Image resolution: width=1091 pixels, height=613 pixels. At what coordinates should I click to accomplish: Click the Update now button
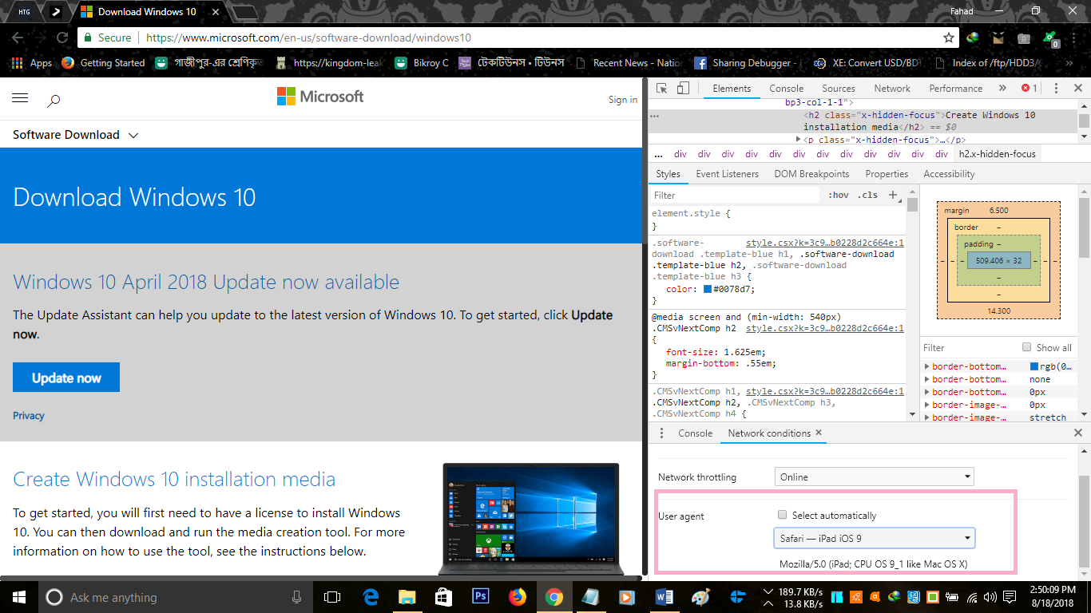[66, 378]
